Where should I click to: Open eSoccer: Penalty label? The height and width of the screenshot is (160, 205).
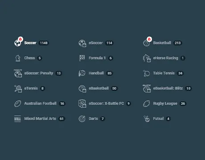coord(39,73)
